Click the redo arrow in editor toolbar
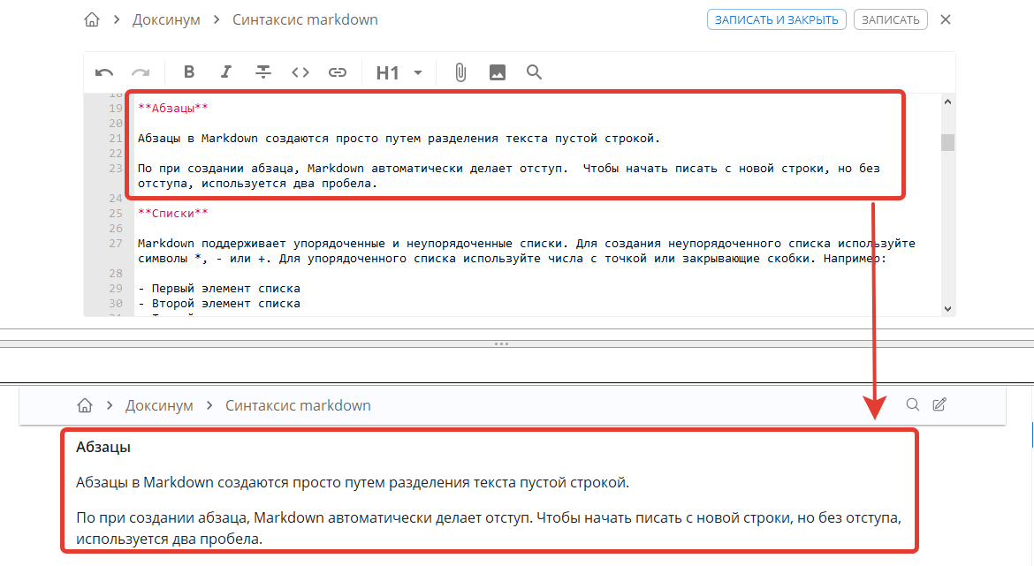The width and height of the screenshot is (1034, 566). pyautogui.click(x=141, y=72)
